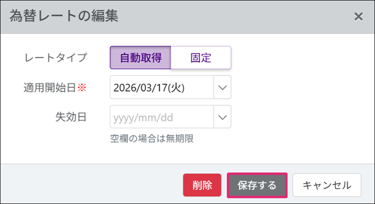Viewport: 375px width, 204px height.
Task: Click the 適用開始日 date field showing 2026/03/17(火)
Action: click(162, 88)
